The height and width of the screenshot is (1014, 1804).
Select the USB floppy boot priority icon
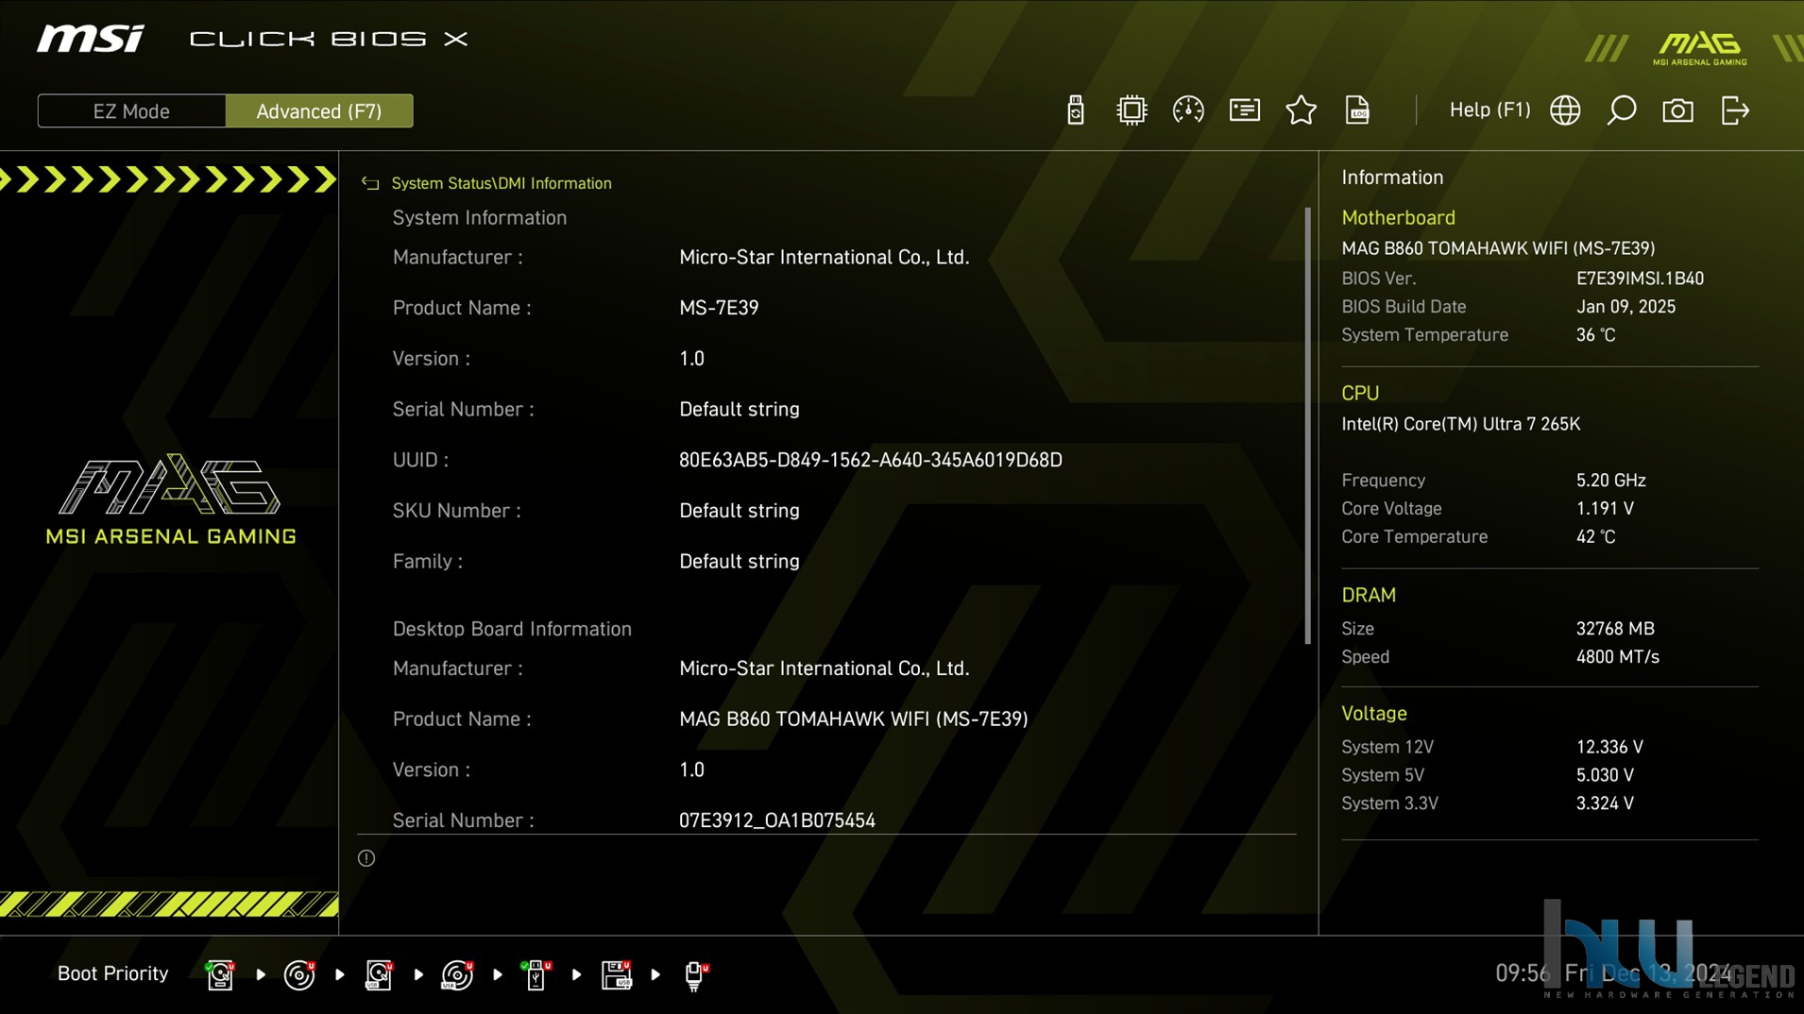coord(616,974)
